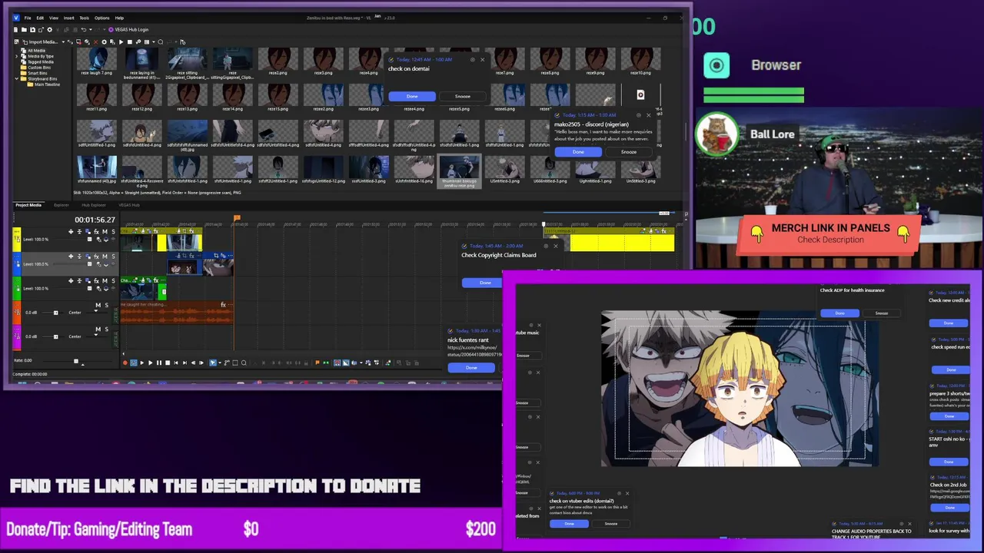This screenshot has height=553, width=984.
Task: Insert a marker with the orange flag icon
Action: point(317,363)
